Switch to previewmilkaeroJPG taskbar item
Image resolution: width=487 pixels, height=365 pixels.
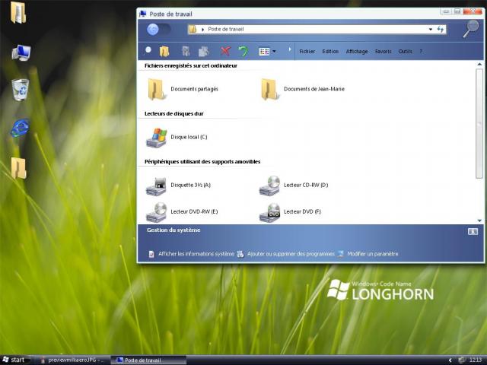click(x=72, y=360)
